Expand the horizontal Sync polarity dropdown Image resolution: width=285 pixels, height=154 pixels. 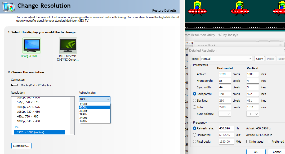225,114
